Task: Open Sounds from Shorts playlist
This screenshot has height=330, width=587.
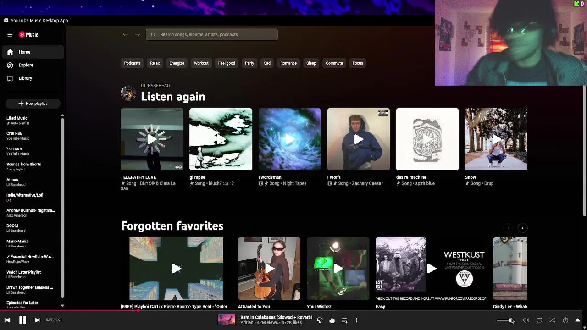Action: click(30, 166)
